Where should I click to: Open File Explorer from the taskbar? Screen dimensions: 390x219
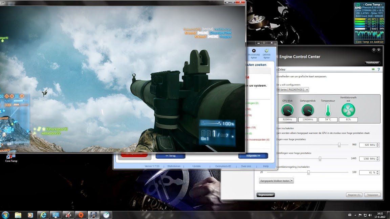point(18,215)
